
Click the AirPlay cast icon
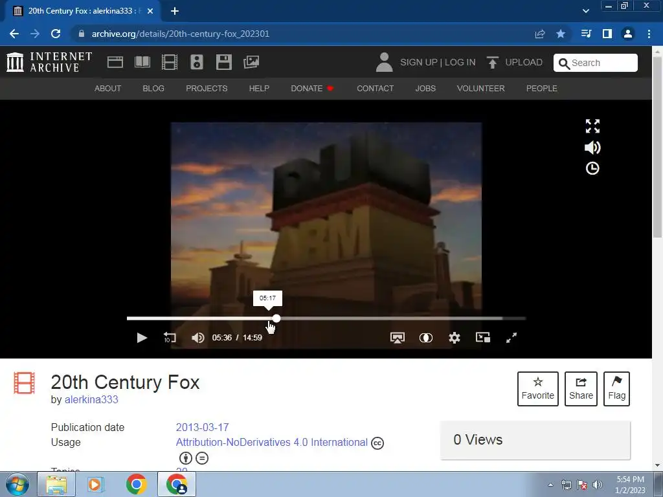[398, 338]
